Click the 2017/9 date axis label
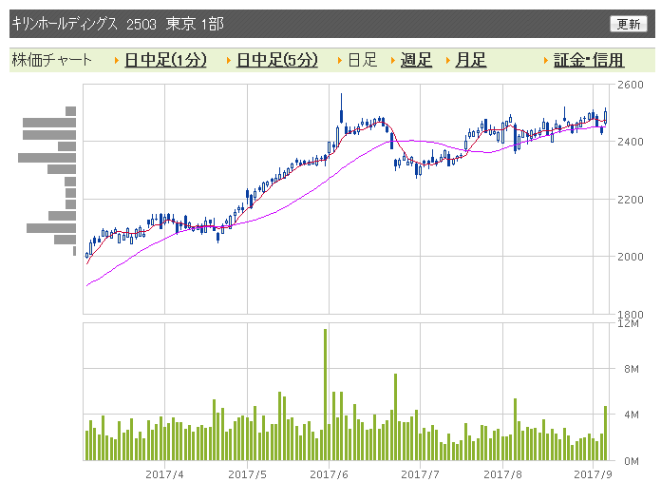This screenshot has width=661, height=502. [x=593, y=474]
